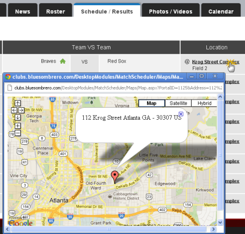
Task: Select the Map view type
Action: [151, 103]
